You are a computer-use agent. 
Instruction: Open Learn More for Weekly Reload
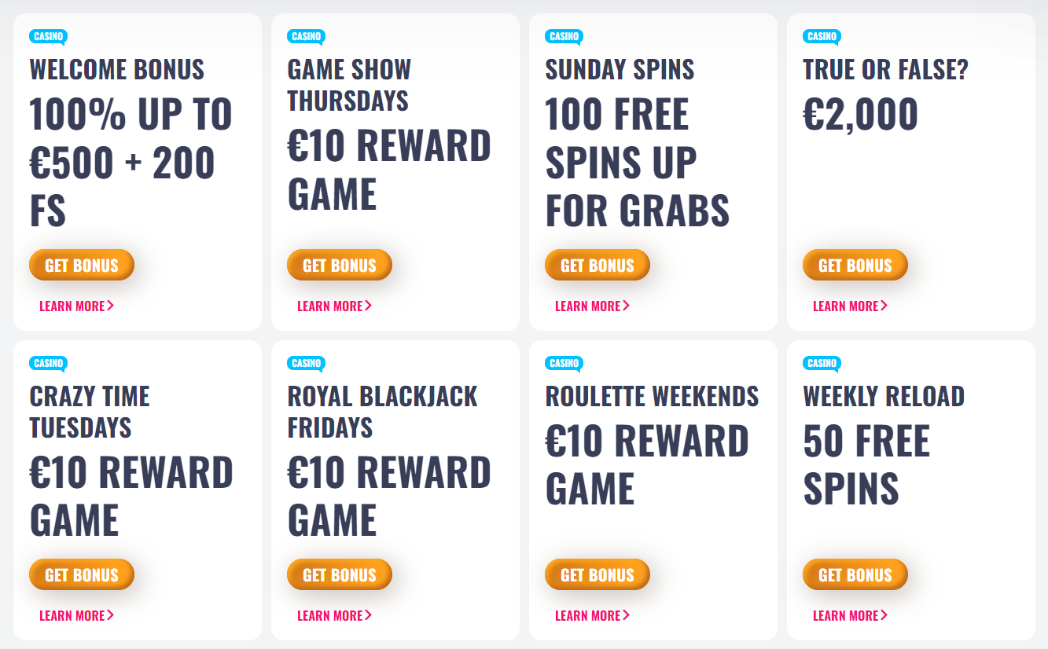[x=851, y=615]
